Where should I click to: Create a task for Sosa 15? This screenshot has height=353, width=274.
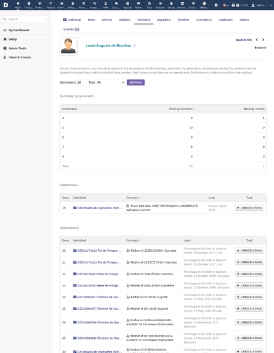tap(249, 208)
